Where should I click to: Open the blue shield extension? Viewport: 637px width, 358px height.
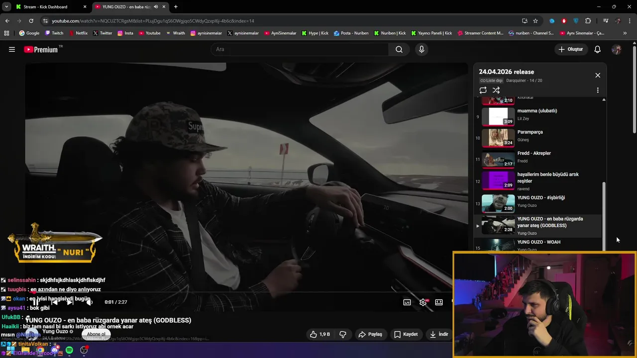click(x=576, y=21)
